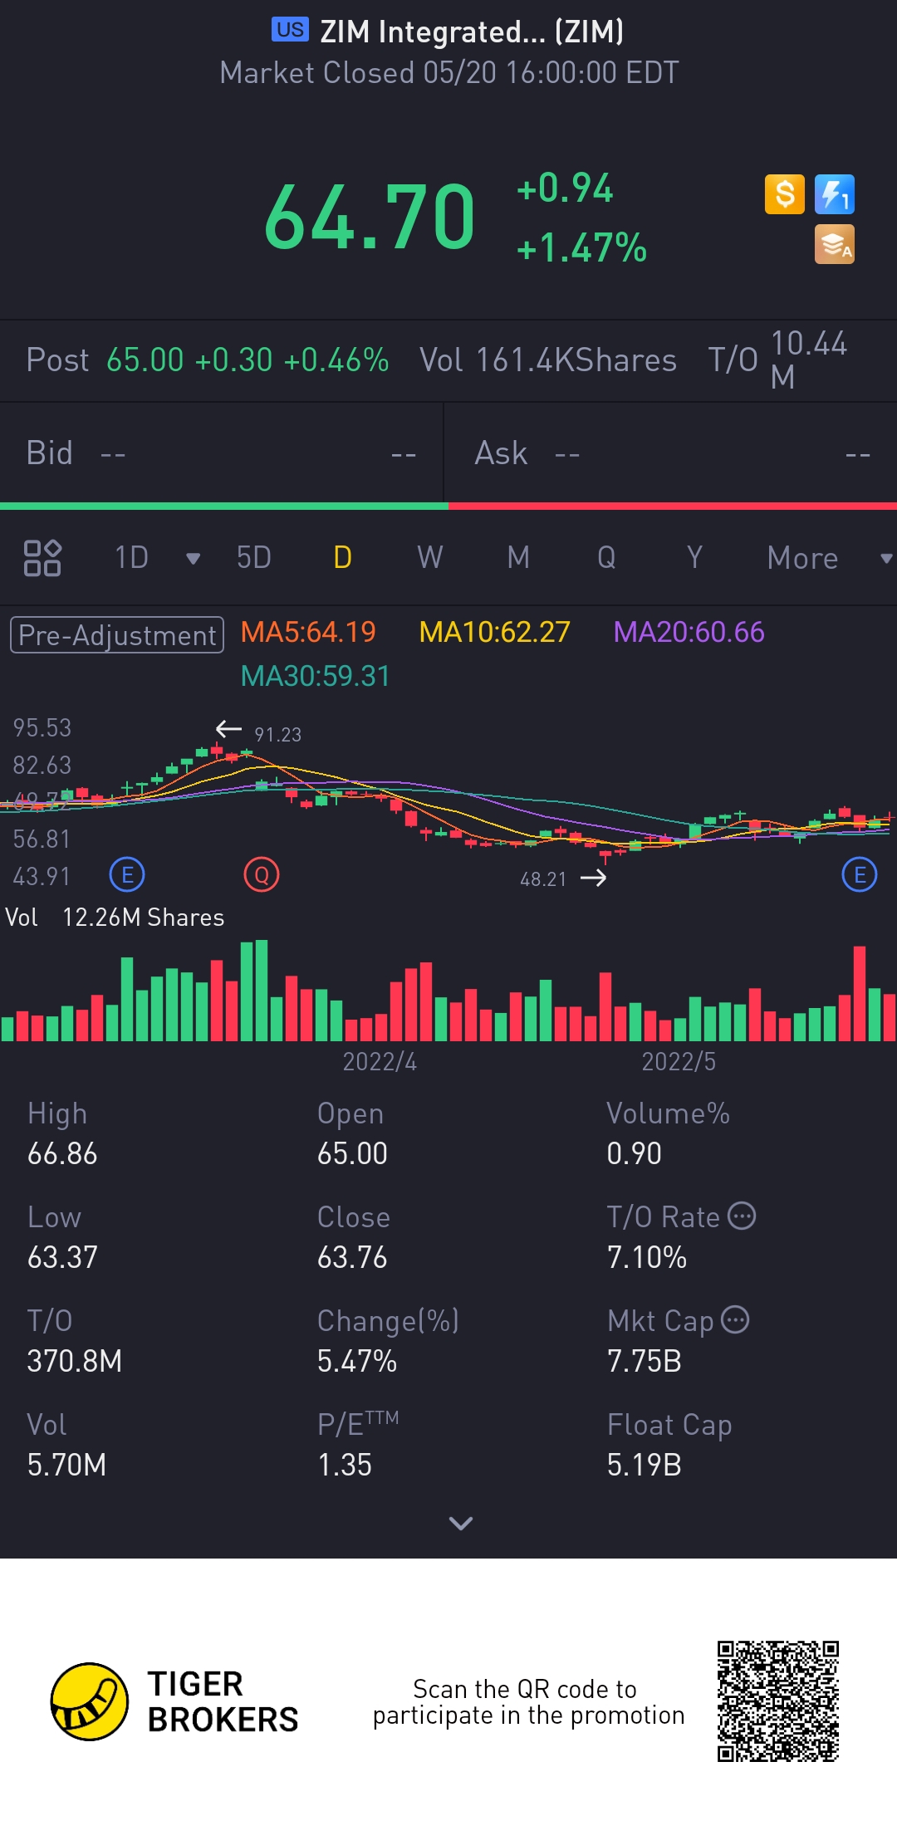The height and width of the screenshot is (1845, 897).
Task: Tap the 2022/5 date axis label
Action: pyautogui.click(x=679, y=1062)
